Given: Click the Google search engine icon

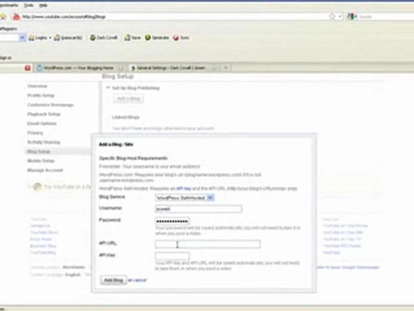Looking at the screenshot, I should (351, 16).
